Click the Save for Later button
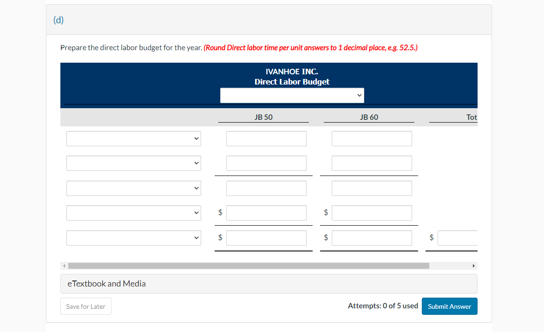 tap(85, 306)
